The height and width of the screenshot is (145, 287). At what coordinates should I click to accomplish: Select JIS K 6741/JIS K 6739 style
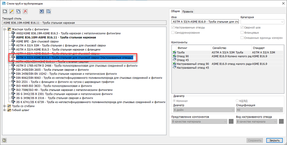point(91,102)
